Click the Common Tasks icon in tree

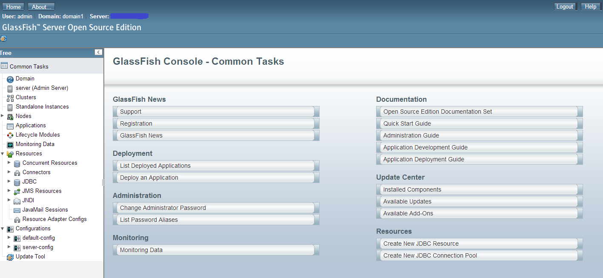[4, 66]
